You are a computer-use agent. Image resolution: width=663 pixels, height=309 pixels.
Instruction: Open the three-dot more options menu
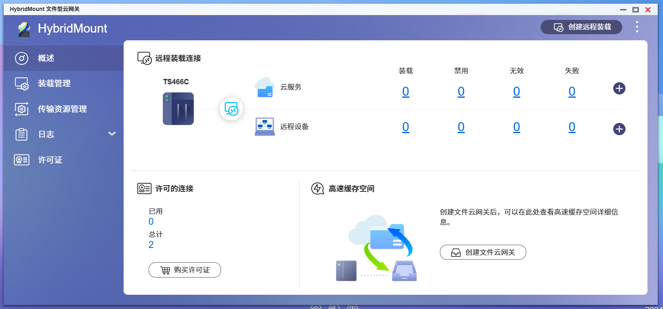click(x=636, y=27)
